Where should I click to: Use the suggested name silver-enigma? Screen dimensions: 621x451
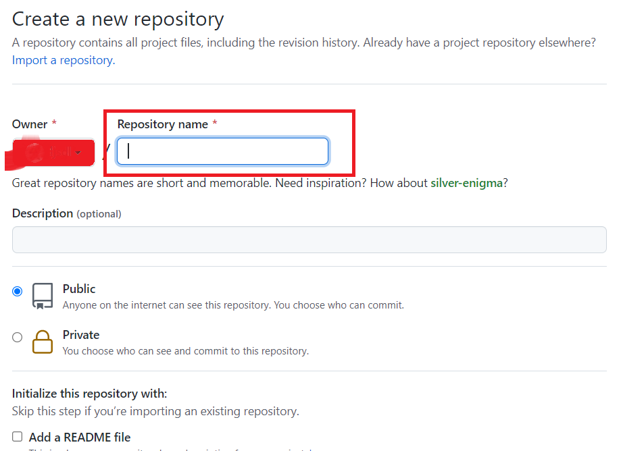point(466,183)
